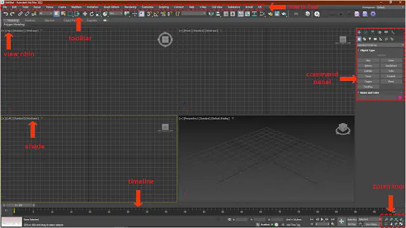Screen dimensions: 406x228
Task: Open the Animation menu
Action: tap(93, 7)
